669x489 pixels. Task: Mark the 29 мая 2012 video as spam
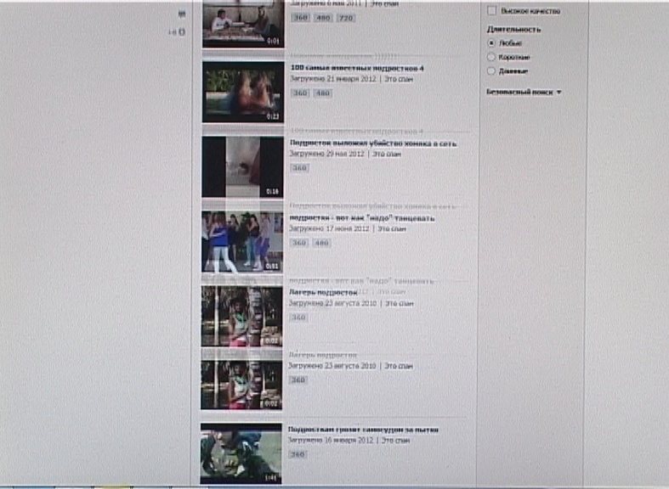click(x=387, y=154)
